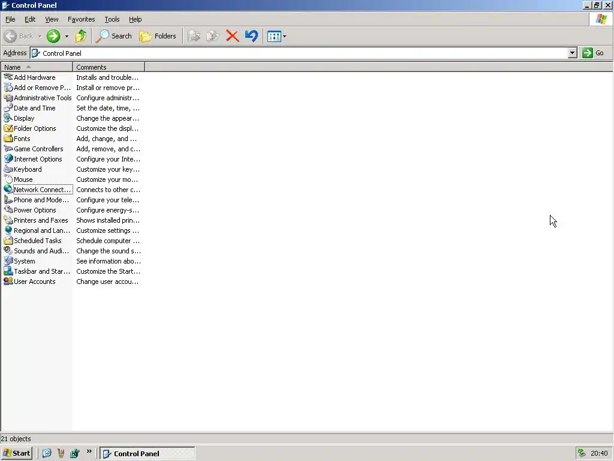This screenshot has width=614, height=461.
Task: Select the Folder Options icon
Action: coord(8,128)
